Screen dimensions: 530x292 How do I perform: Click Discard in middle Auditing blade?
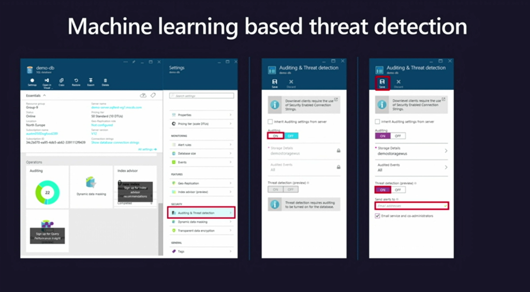pyautogui.click(x=291, y=84)
